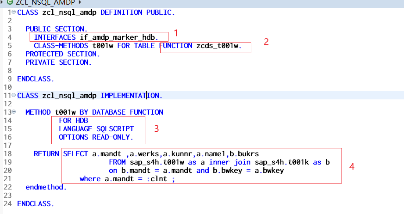The width and height of the screenshot is (404, 214).
Task: Click ':clnt' parameter on line 21
Action: coord(157,179)
